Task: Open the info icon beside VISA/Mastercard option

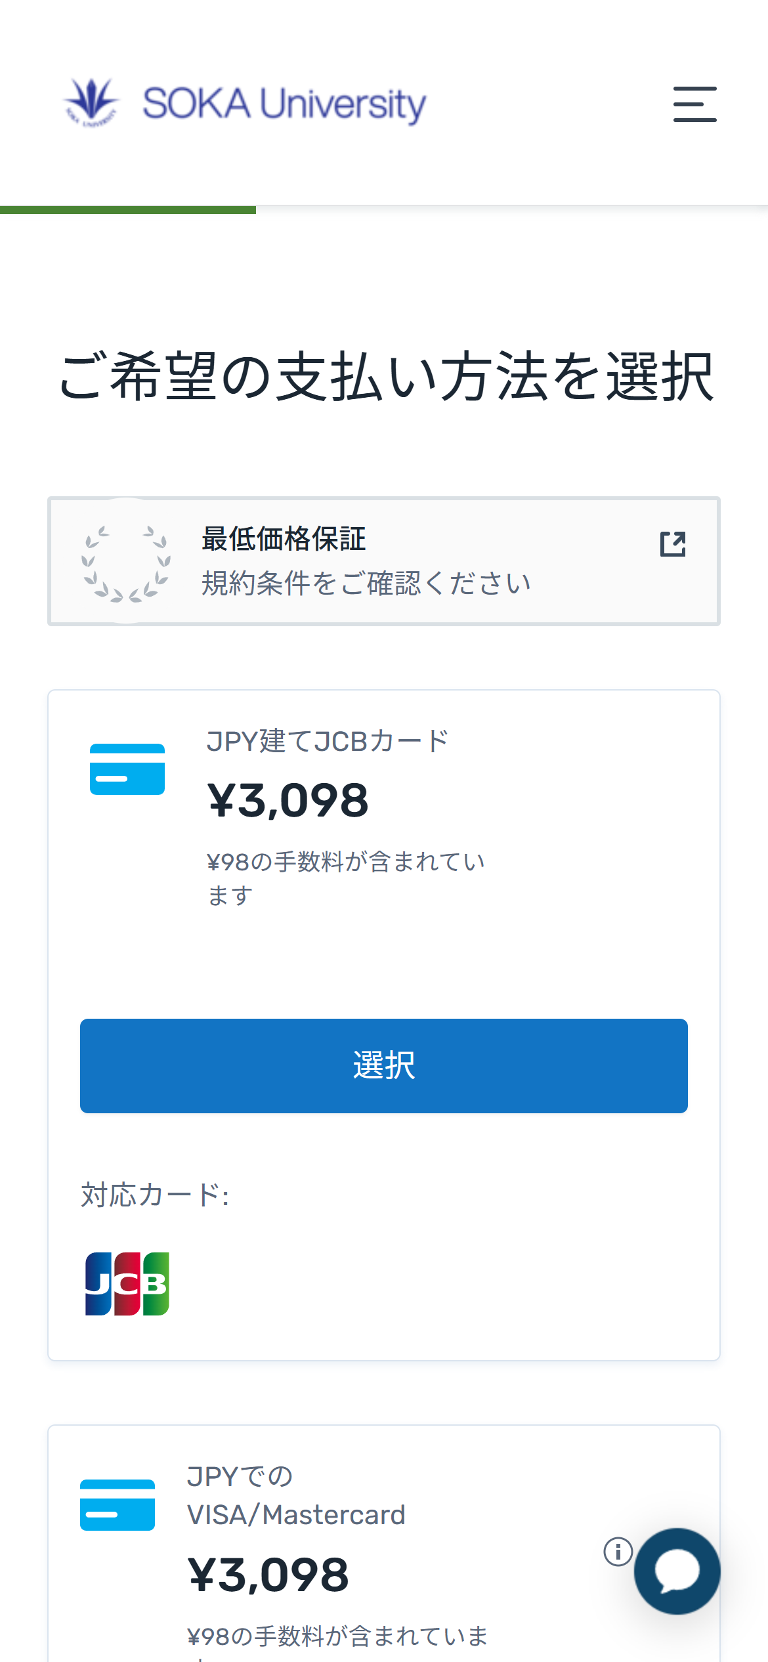Action: click(x=618, y=1552)
